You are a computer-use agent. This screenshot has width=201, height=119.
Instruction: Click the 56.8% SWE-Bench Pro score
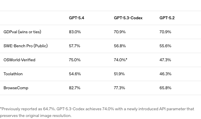120,46
